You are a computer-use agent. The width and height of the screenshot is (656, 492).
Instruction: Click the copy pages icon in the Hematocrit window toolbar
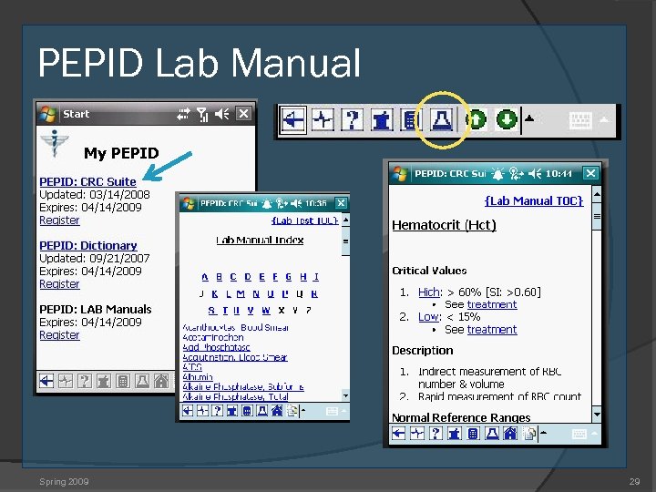(x=529, y=434)
